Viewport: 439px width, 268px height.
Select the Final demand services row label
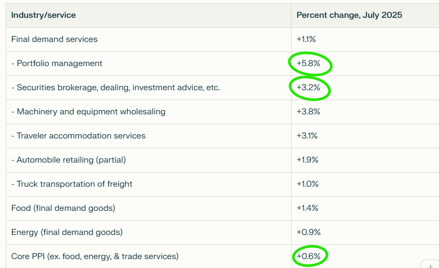[x=55, y=39]
